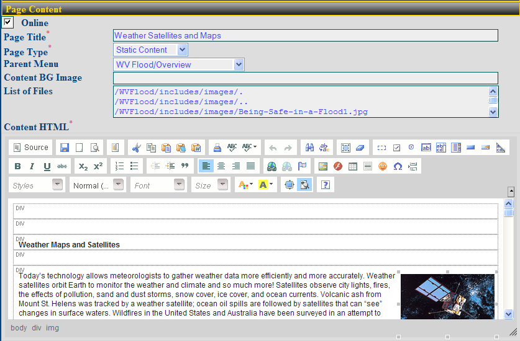The height and width of the screenshot is (341, 520).
Task: Insert a smiley emoticon
Action: [383, 166]
